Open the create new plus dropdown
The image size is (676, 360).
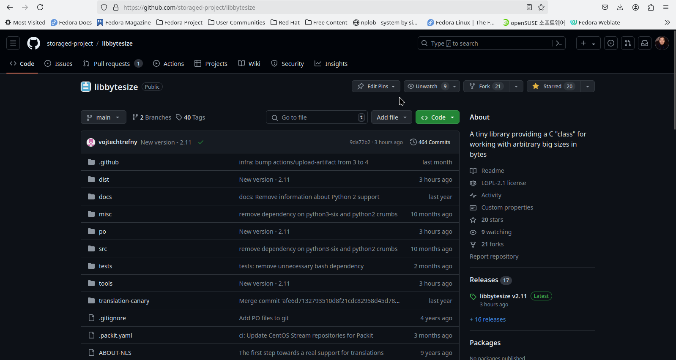(x=588, y=43)
